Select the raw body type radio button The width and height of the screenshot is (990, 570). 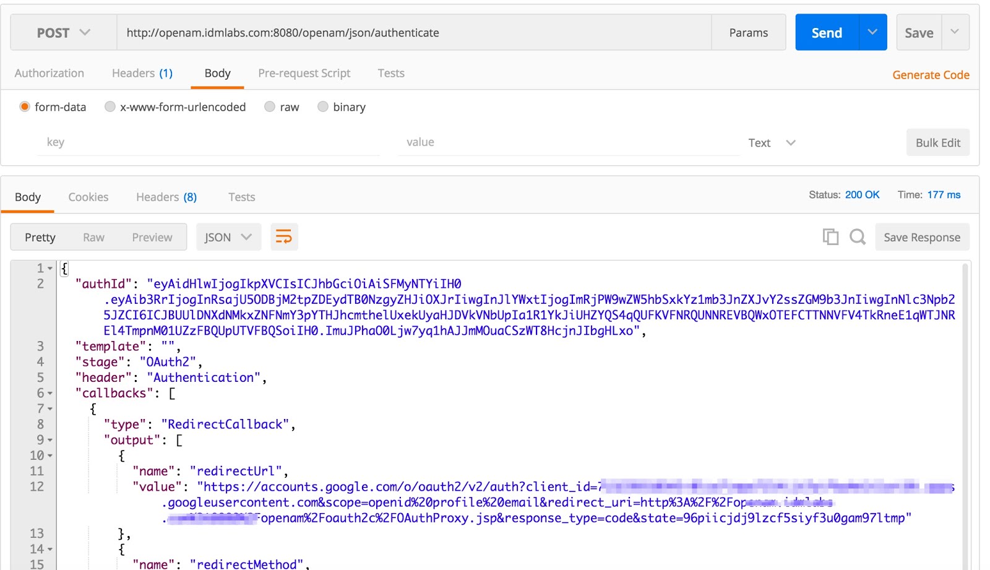click(270, 106)
